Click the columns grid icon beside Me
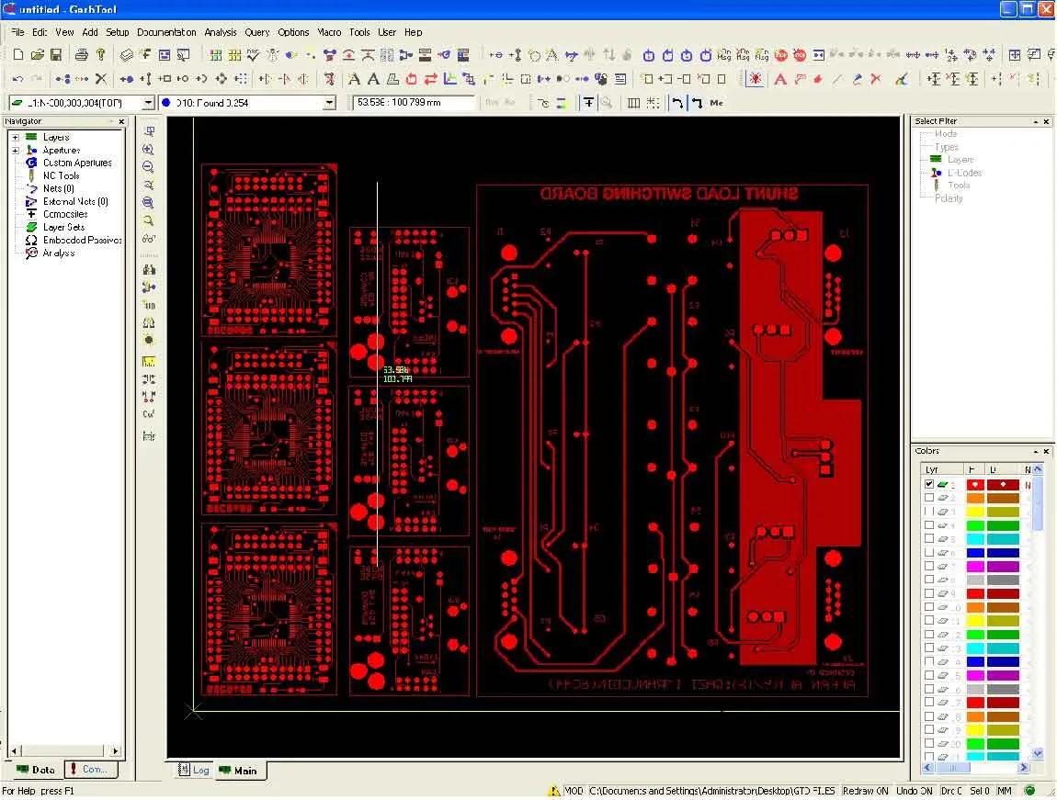 point(633,102)
